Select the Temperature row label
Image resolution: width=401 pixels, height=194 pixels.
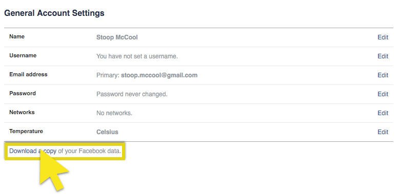coord(26,131)
